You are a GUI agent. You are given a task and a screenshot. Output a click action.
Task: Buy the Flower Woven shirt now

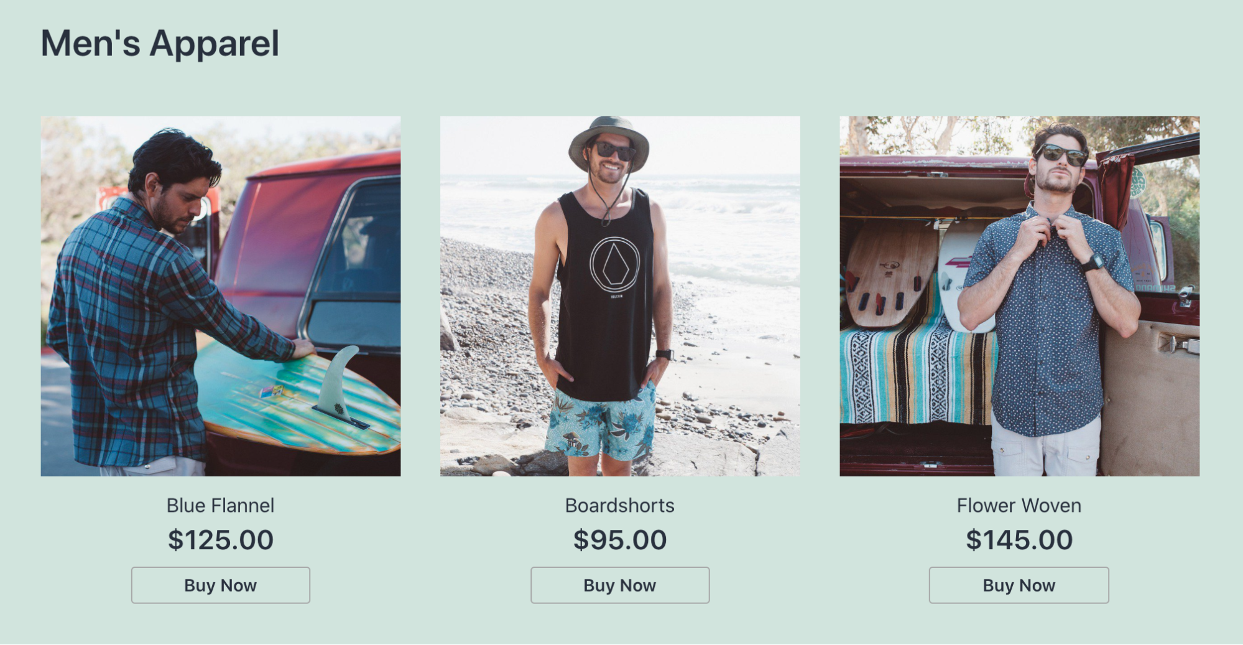(1019, 585)
